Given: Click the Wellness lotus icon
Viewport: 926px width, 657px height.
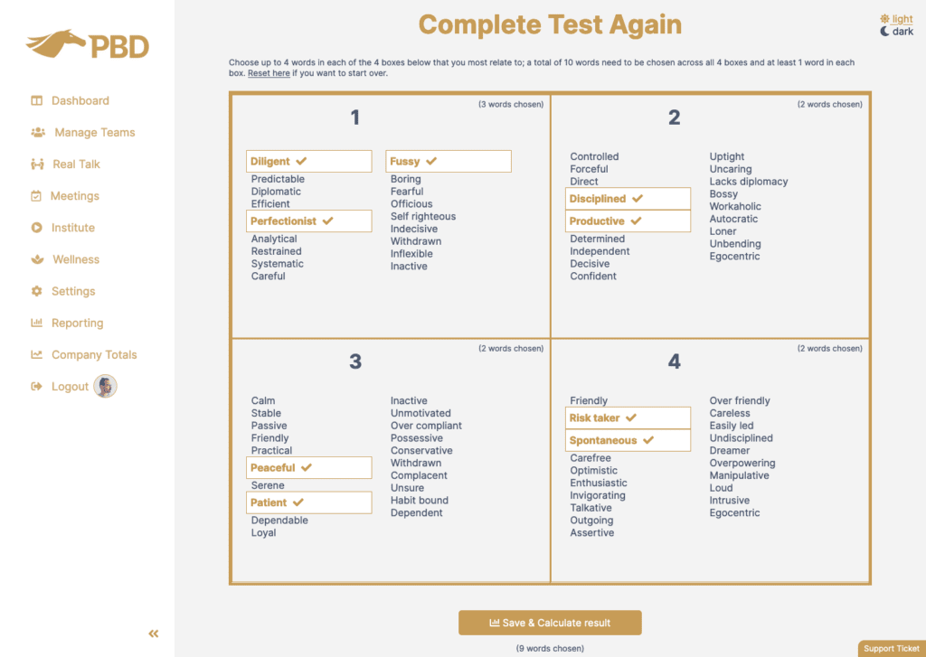Looking at the screenshot, I should [37, 259].
